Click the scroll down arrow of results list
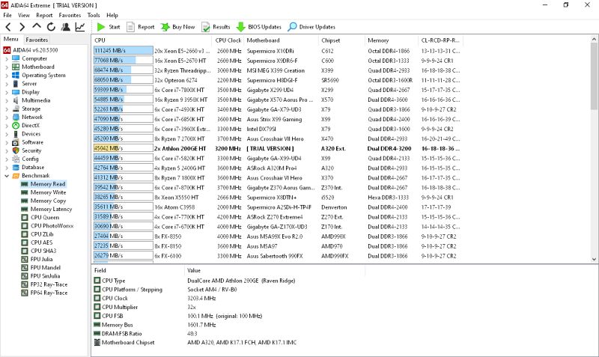 [594, 259]
